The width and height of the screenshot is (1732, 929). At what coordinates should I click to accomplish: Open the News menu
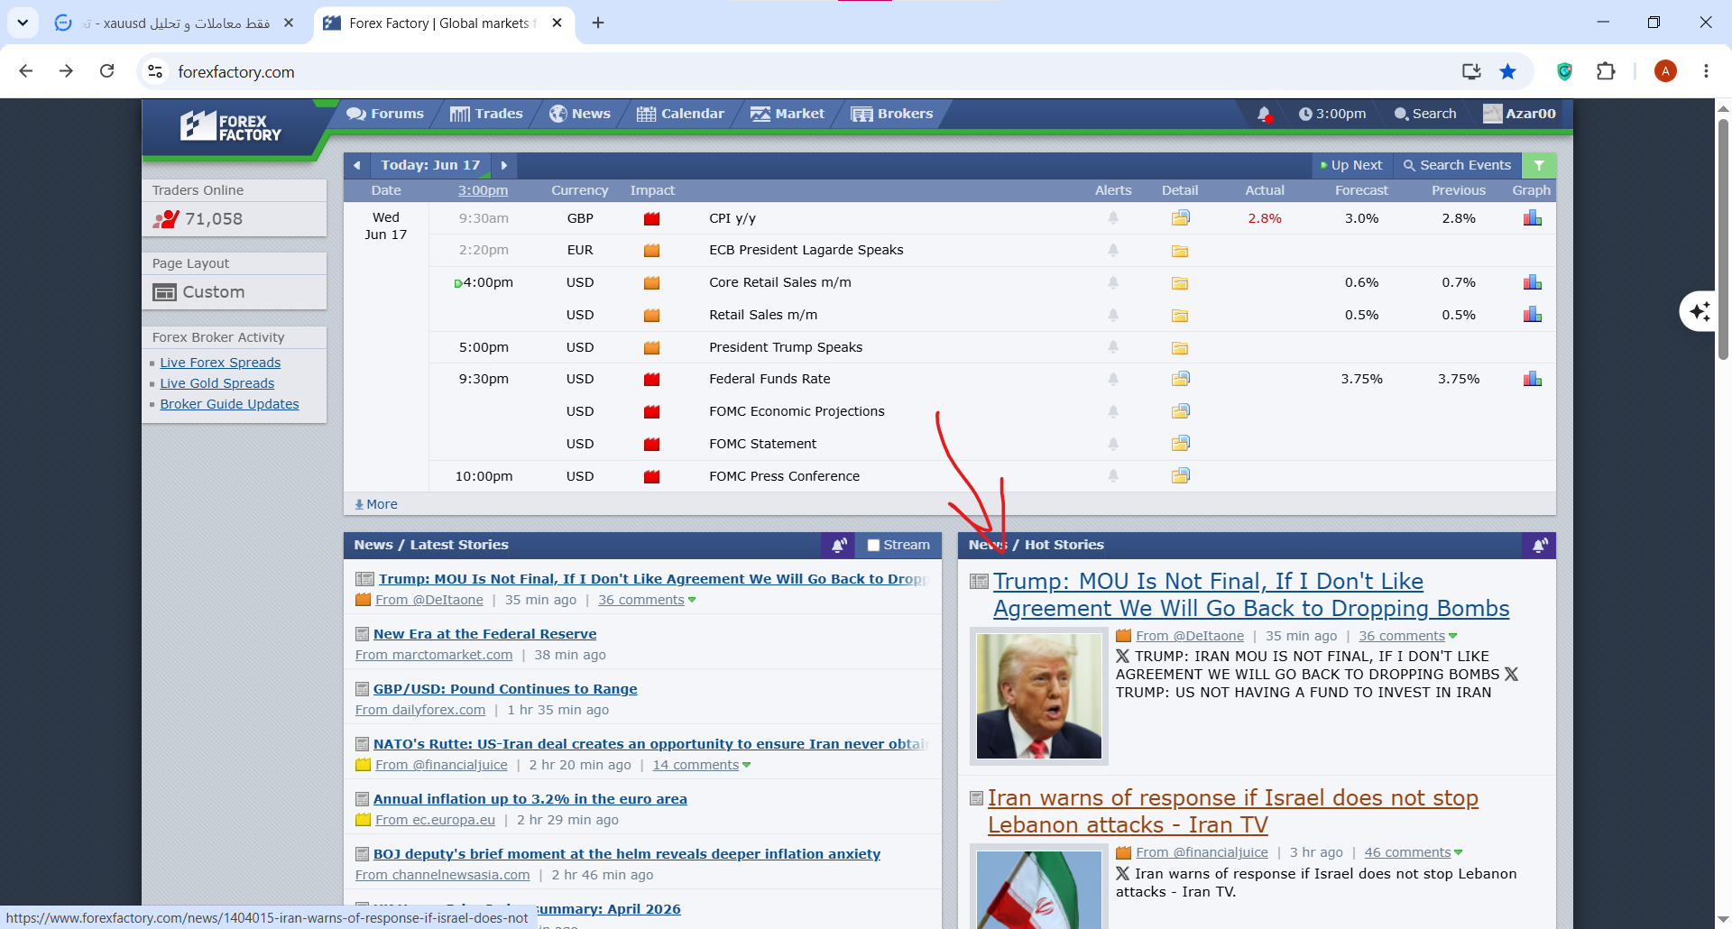[x=580, y=114]
